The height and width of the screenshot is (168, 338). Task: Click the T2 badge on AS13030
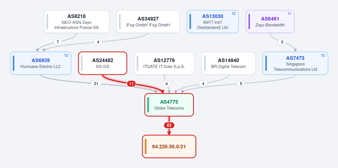[234, 14]
